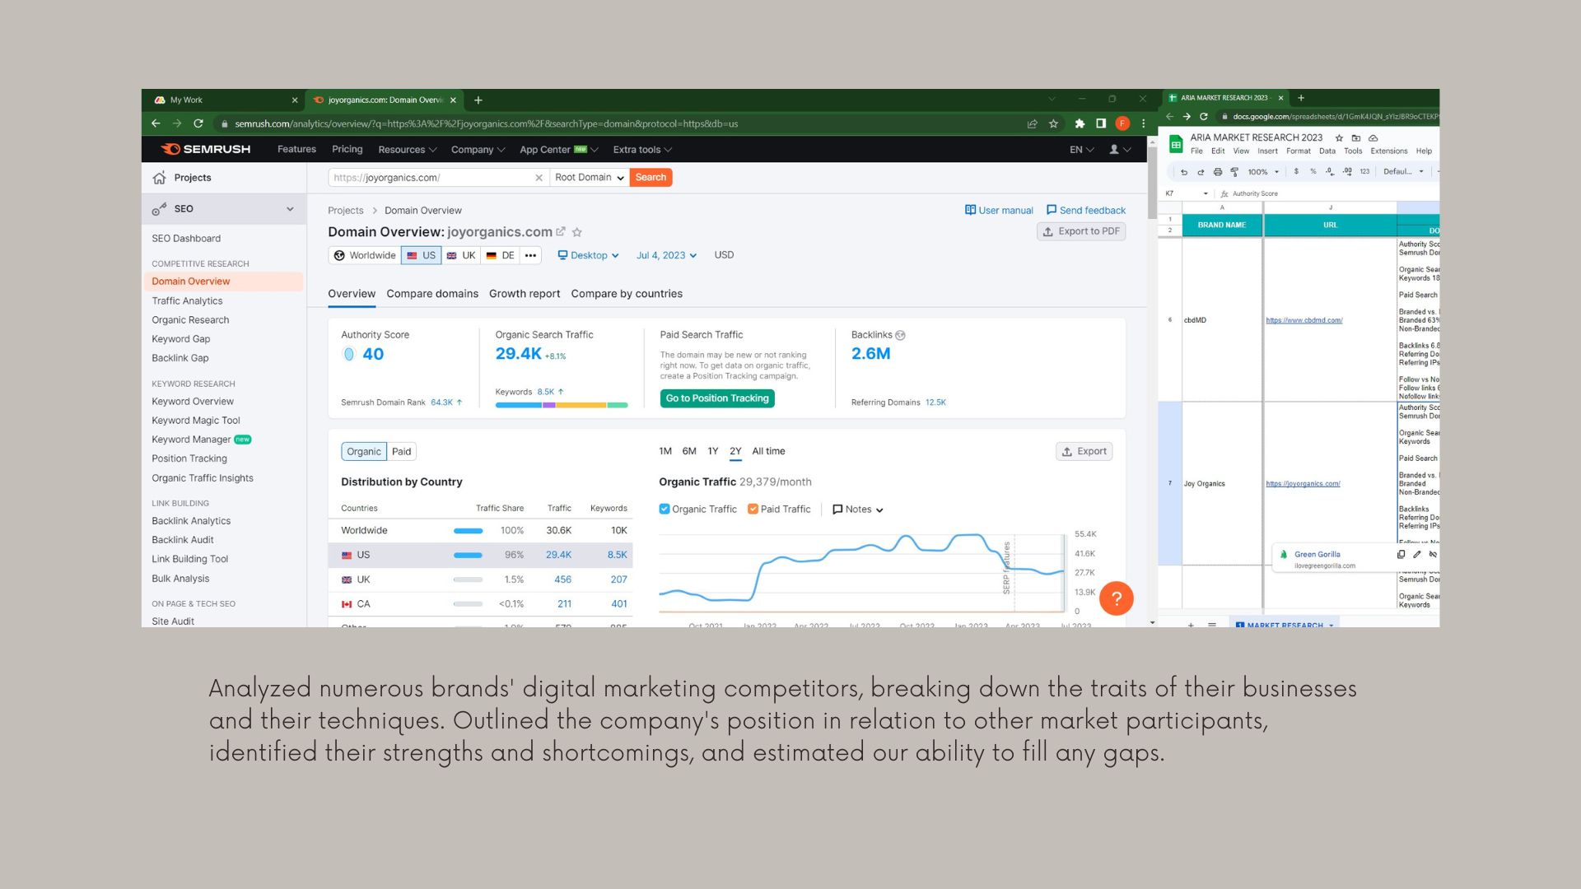The height and width of the screenshot is (889, 1581).
Task: Uncheck the Organic Traffic checkbox
Action: coord(665,510)
